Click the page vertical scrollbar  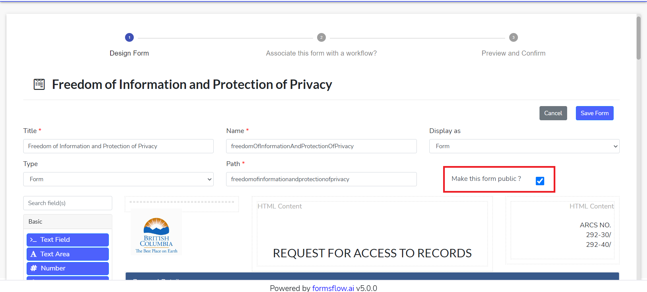pyautogui.click(x=639, y=38)
